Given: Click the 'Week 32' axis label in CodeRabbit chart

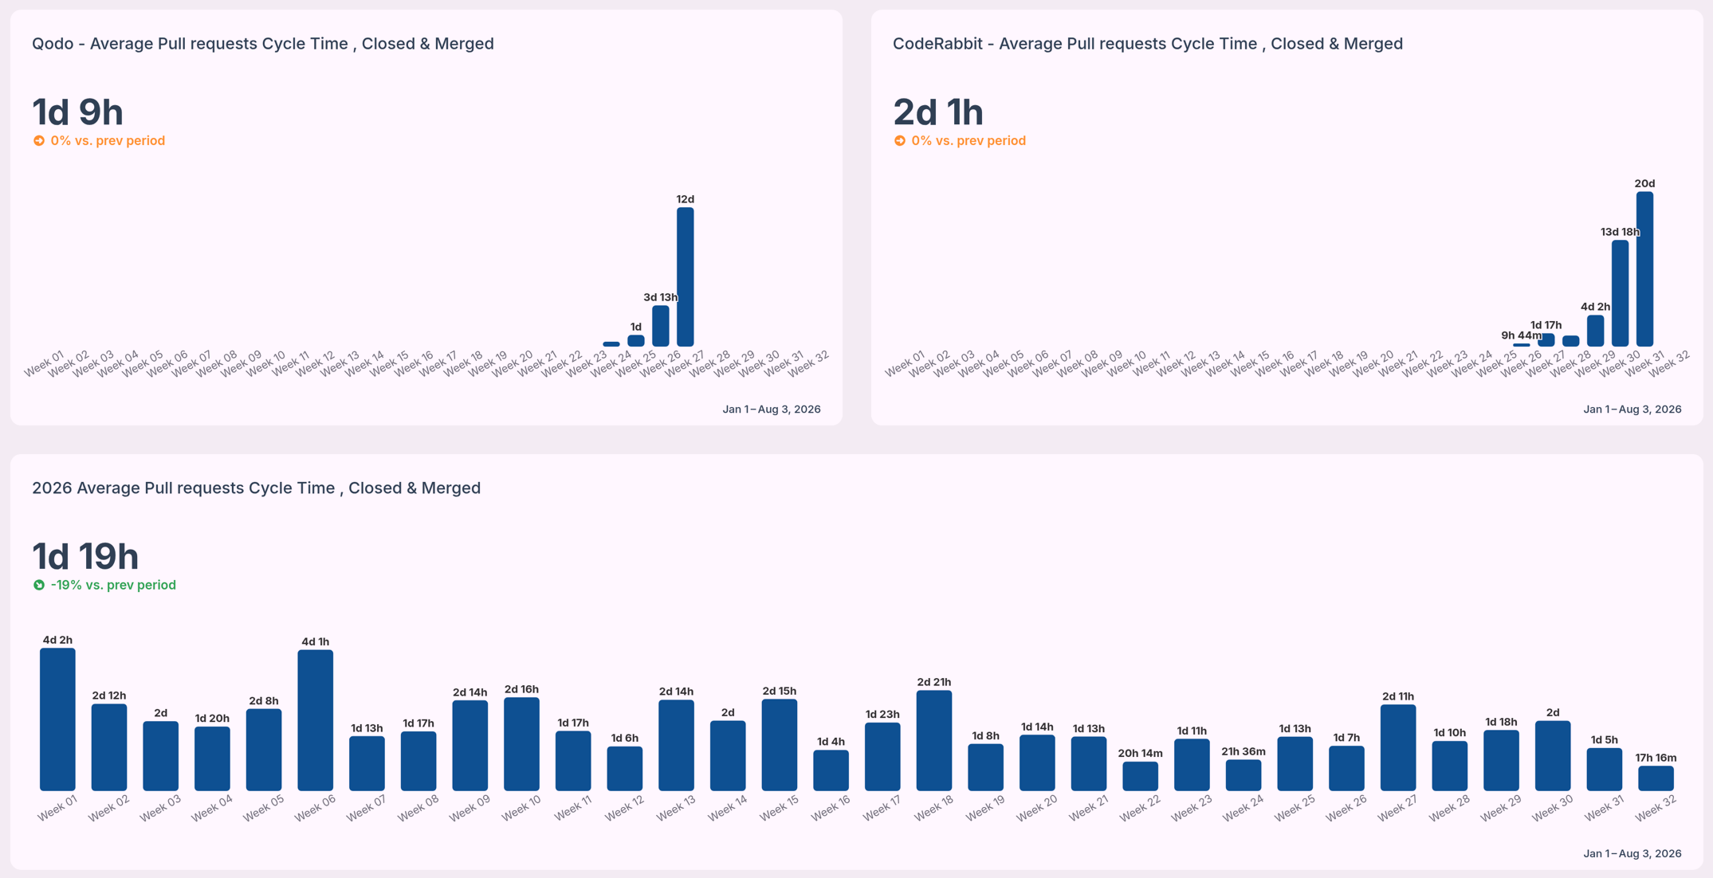Looking at the screenshot, I should 1669,363.
